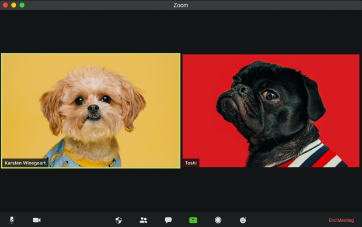Open the Participants panel
The width and height of the screenshot is (362, 227).
(144, 220)
